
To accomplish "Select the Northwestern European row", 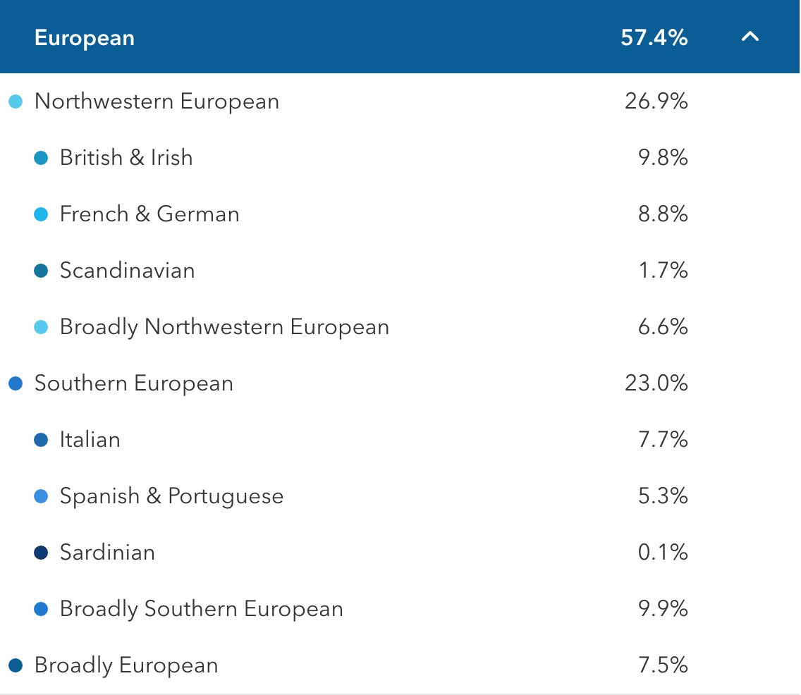I will coord(157,102).
